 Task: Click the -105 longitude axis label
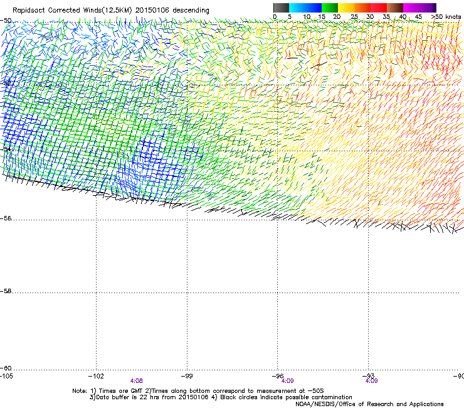point(6,376)
